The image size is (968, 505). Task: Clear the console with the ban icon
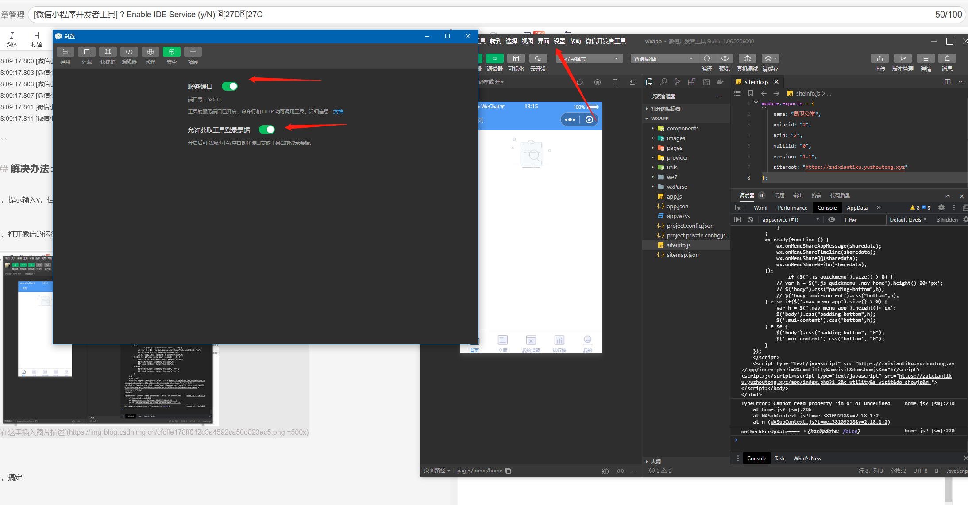(750, 219)
